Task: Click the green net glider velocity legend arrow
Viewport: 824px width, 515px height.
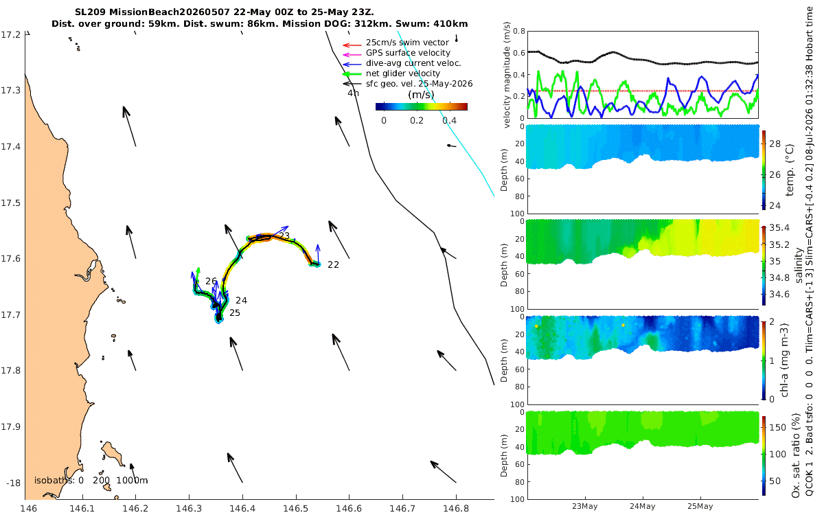Action: click(352, 73)
